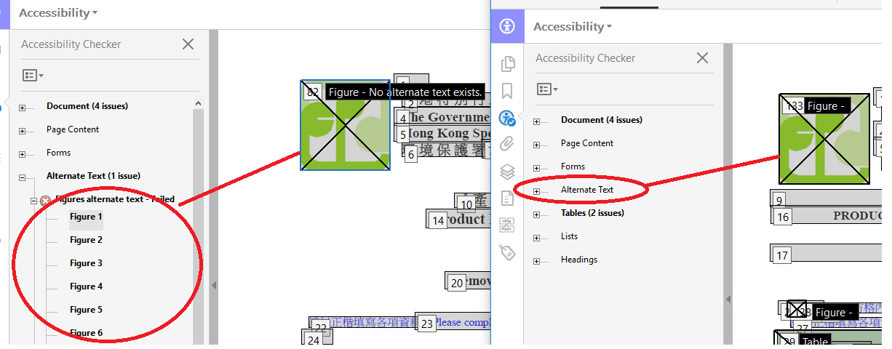This screenshot has width=892, height=349.
Task: Open the Tags panel icon
Action: (x=507, y=252)
